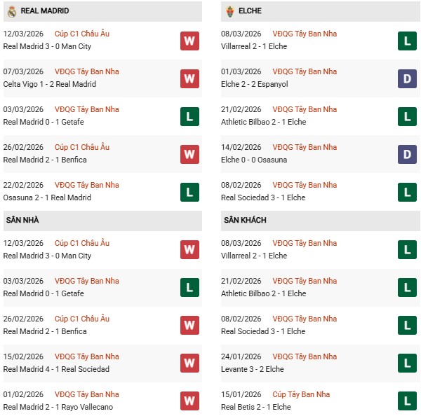Click the Elche club crest icon
The width and height of the screenshot is (421, 416).
pos(231,11)
